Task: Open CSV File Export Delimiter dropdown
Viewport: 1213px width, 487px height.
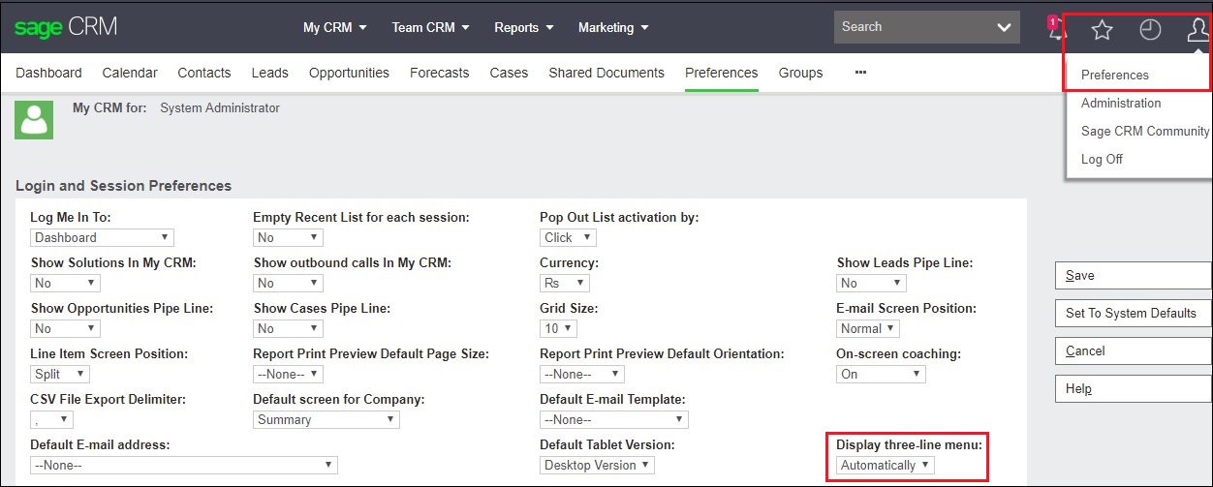Action: click(51, 419)
